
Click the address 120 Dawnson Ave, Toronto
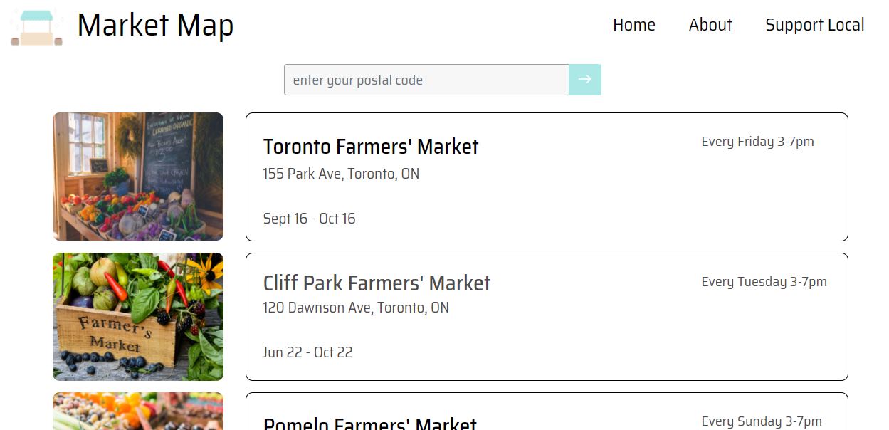coord(355,308)
